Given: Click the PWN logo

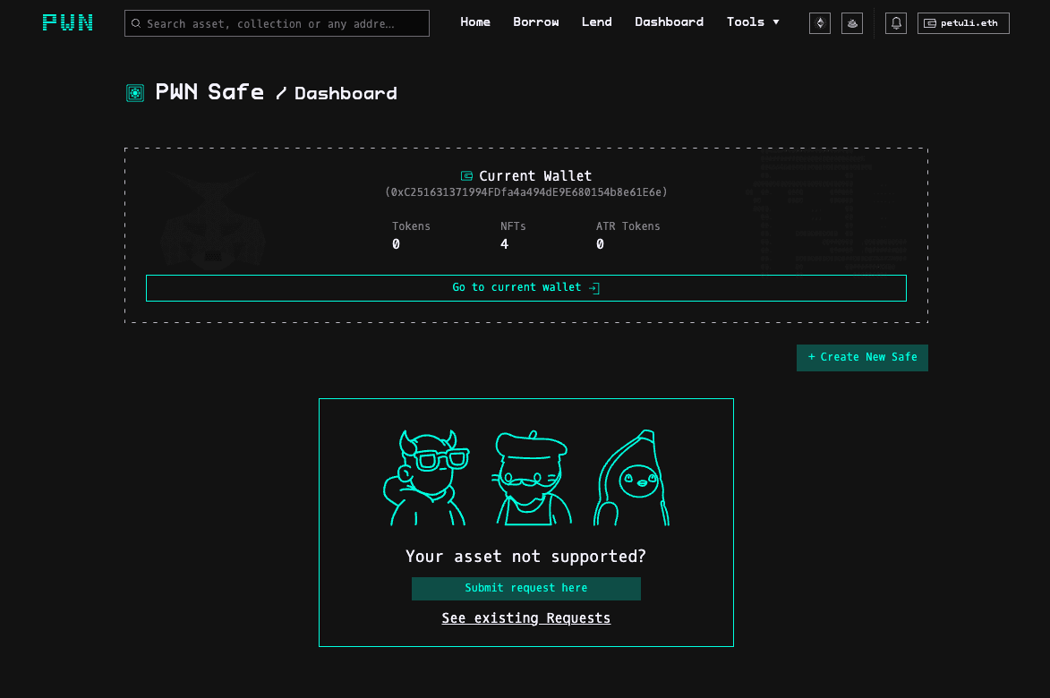Looking at the screenshot, I should (x=68, y=22).
